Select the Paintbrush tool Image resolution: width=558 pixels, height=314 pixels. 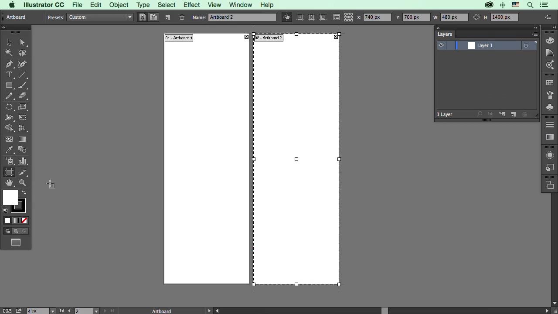pyautogui.click(x=22, y=85)
